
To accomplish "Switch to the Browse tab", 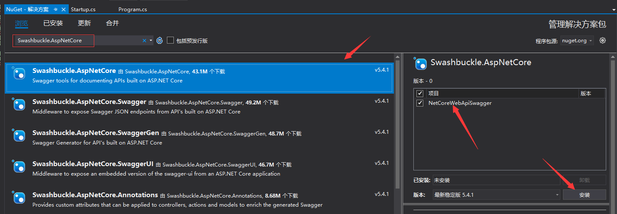I will tap(22, 23).
